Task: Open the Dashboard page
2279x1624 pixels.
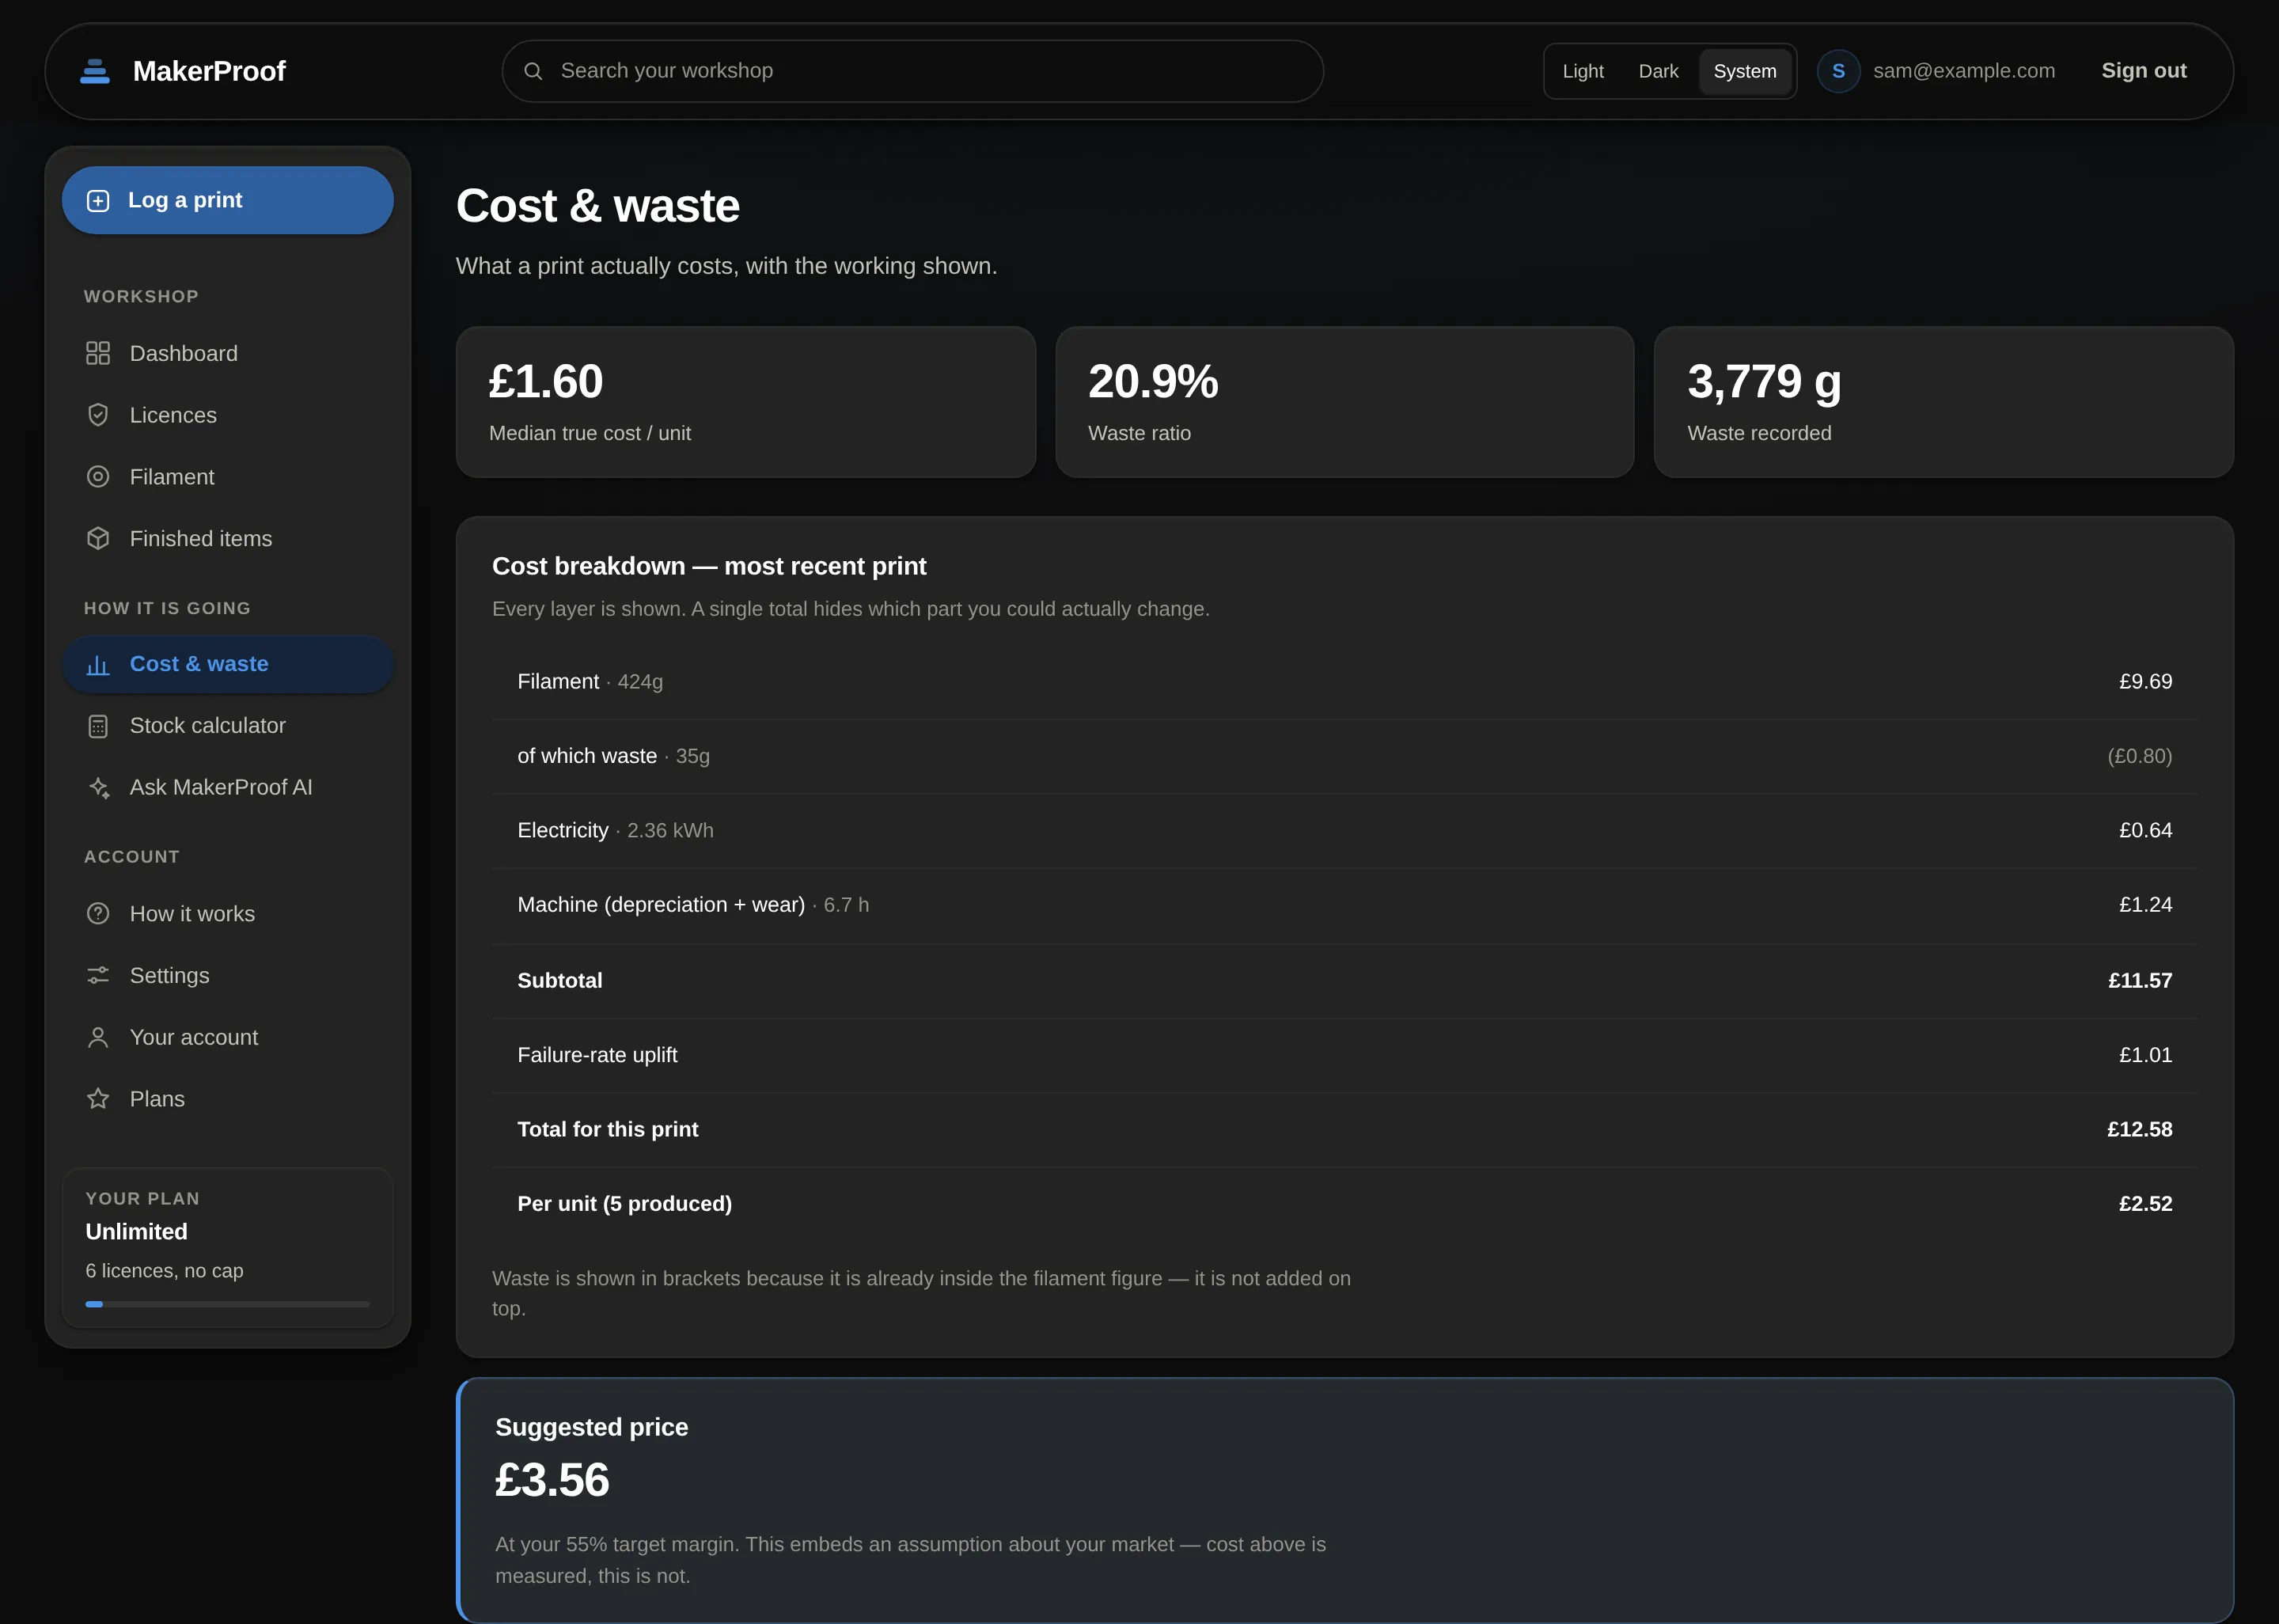Action: (x=228, y=354)
